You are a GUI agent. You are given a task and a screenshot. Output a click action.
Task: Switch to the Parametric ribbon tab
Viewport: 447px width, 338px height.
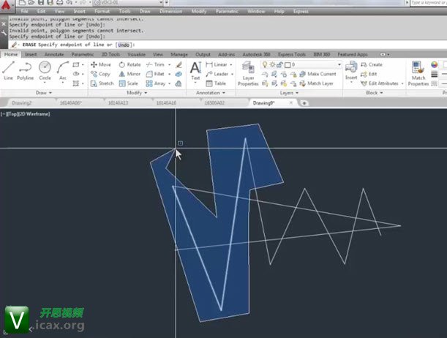83,54
